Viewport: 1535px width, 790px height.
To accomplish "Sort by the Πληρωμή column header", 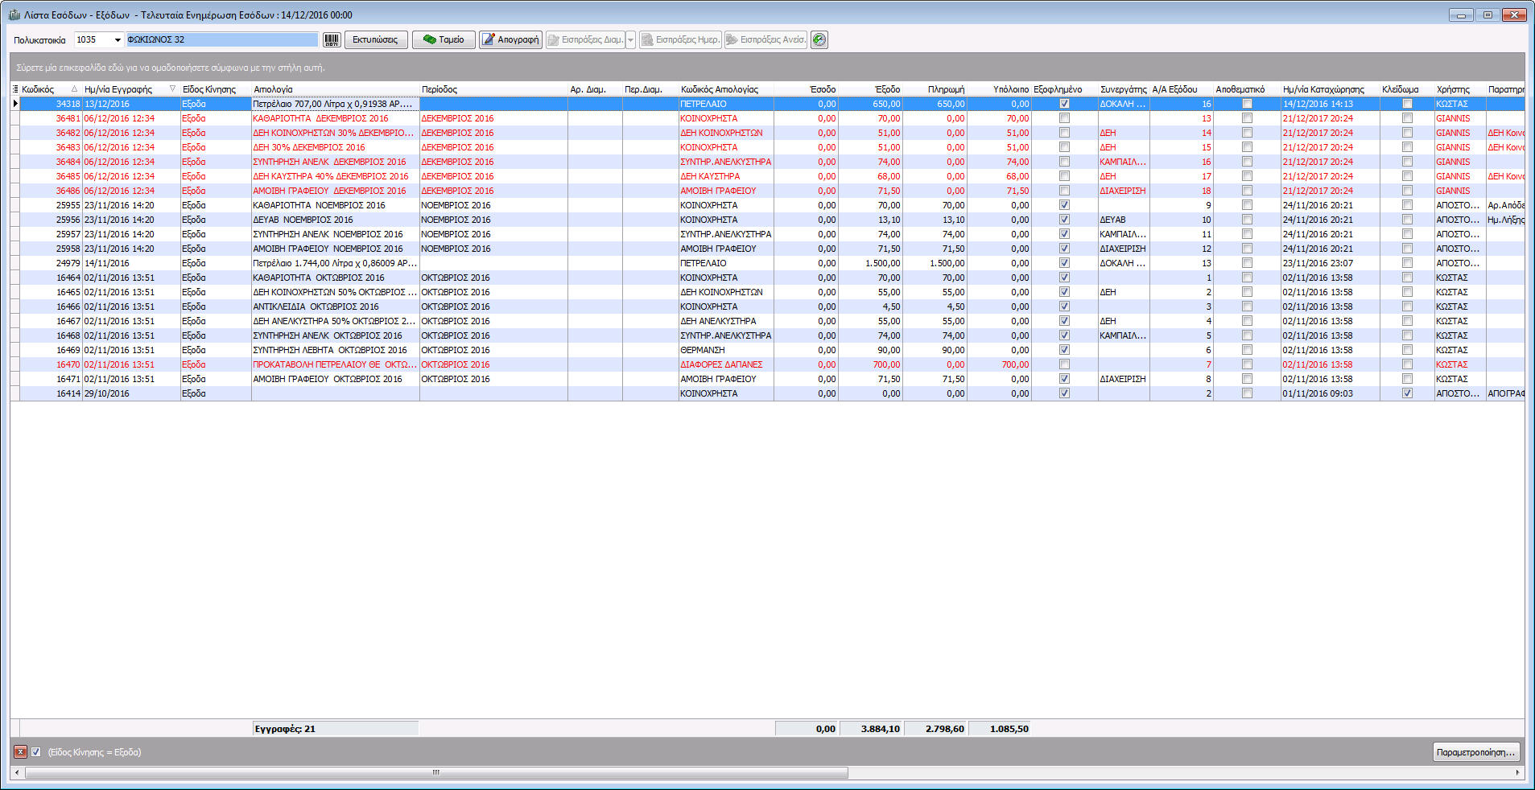I will (935, 89).
